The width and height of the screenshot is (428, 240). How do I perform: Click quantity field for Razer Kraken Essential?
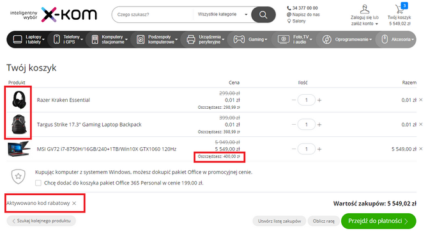coord(306,100)
